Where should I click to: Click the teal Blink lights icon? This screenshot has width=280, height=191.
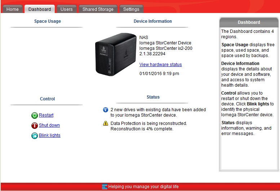[x=35, y=136]
